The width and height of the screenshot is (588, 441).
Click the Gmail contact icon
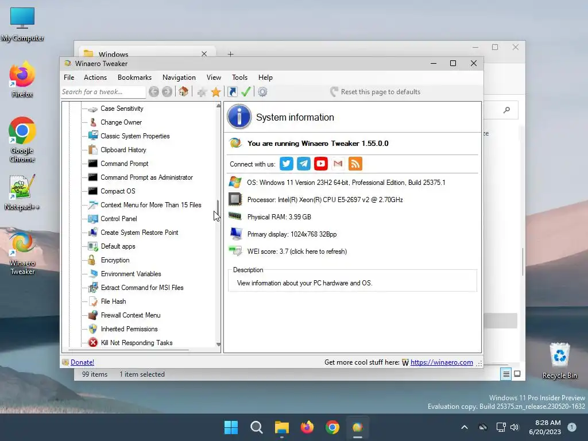338,164
